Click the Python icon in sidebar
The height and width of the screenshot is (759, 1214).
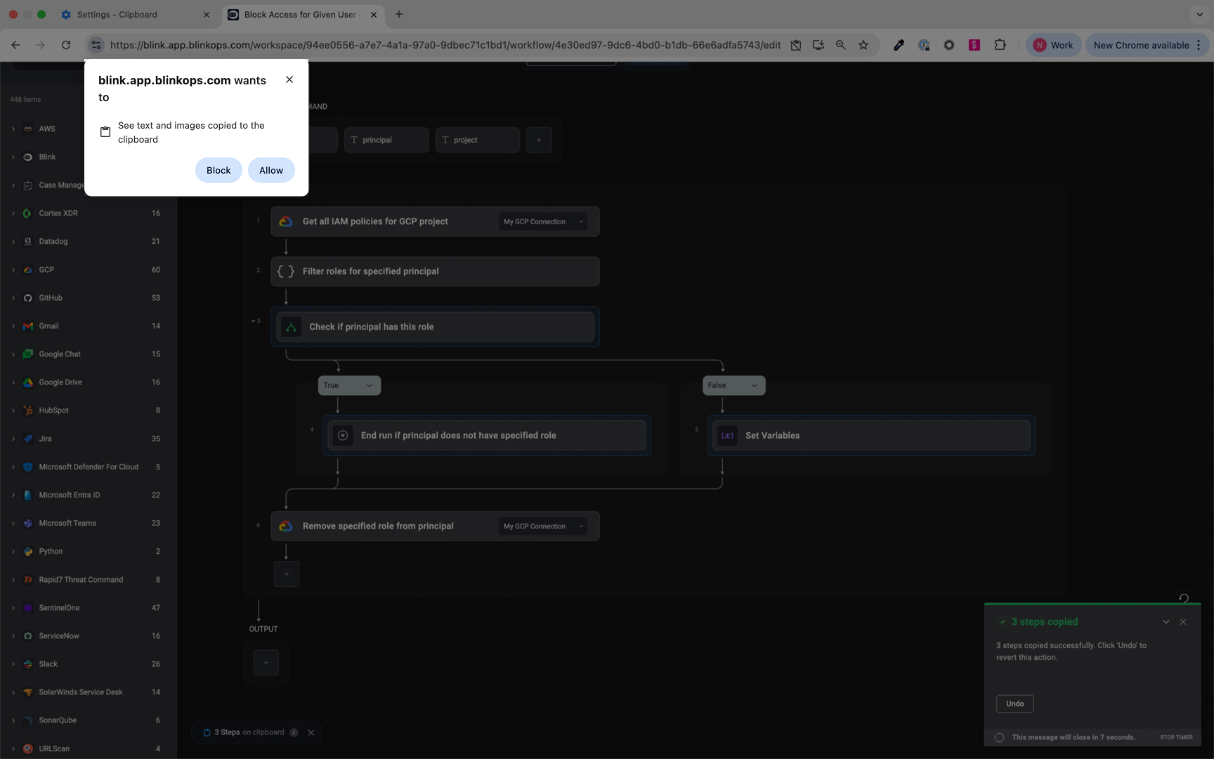(x=28, y=552)
